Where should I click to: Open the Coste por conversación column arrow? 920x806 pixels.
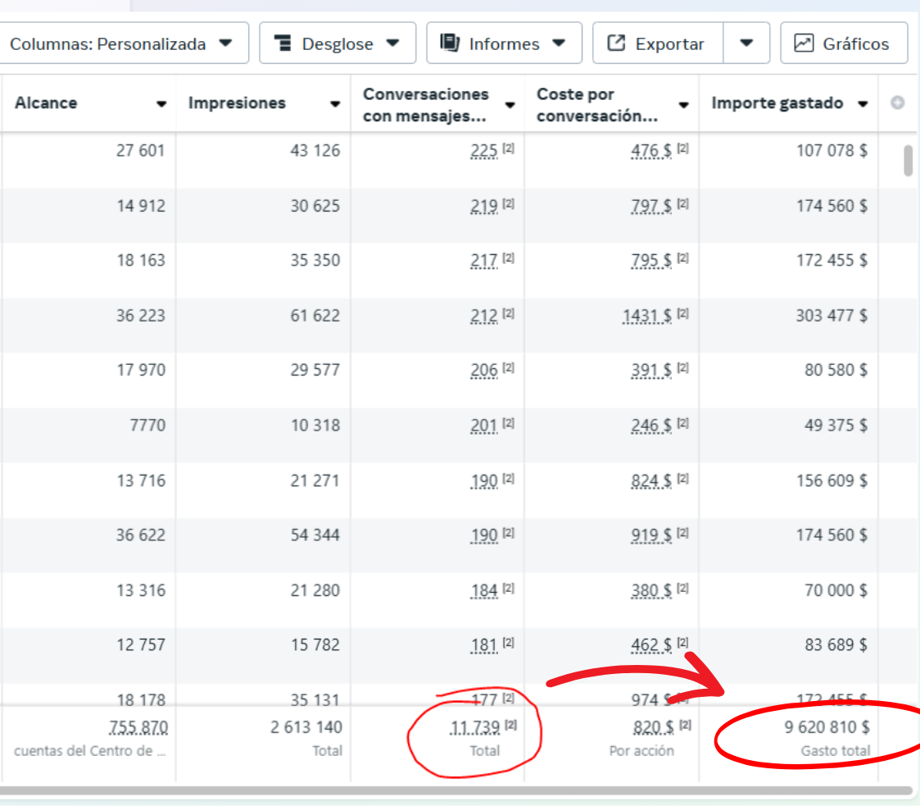(x=683, y=105)
